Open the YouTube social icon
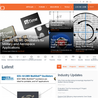The image size is (98, 98). 87,2
